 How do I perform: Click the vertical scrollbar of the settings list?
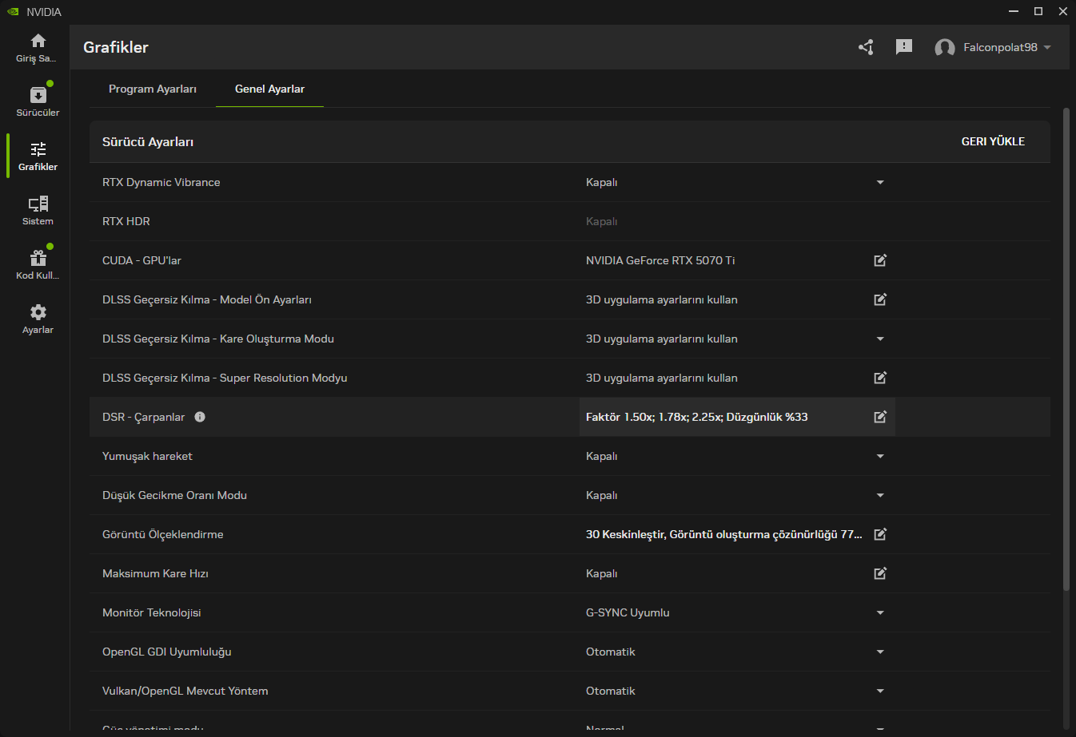(1066, 350)
